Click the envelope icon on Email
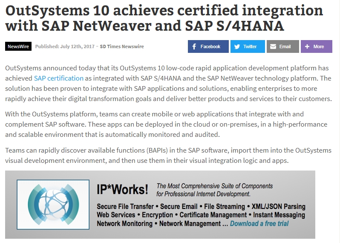 coord(273,46)
